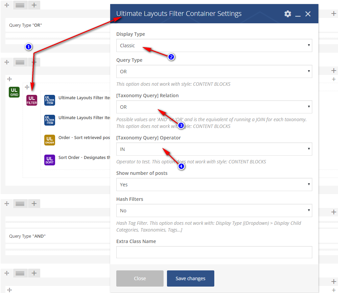
Task: Open settings gear in dialog header
Action: tap(288, 14)
